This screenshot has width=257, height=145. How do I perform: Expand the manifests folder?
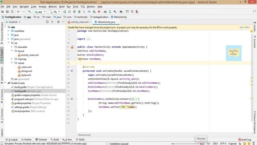(x=8, y=31)
